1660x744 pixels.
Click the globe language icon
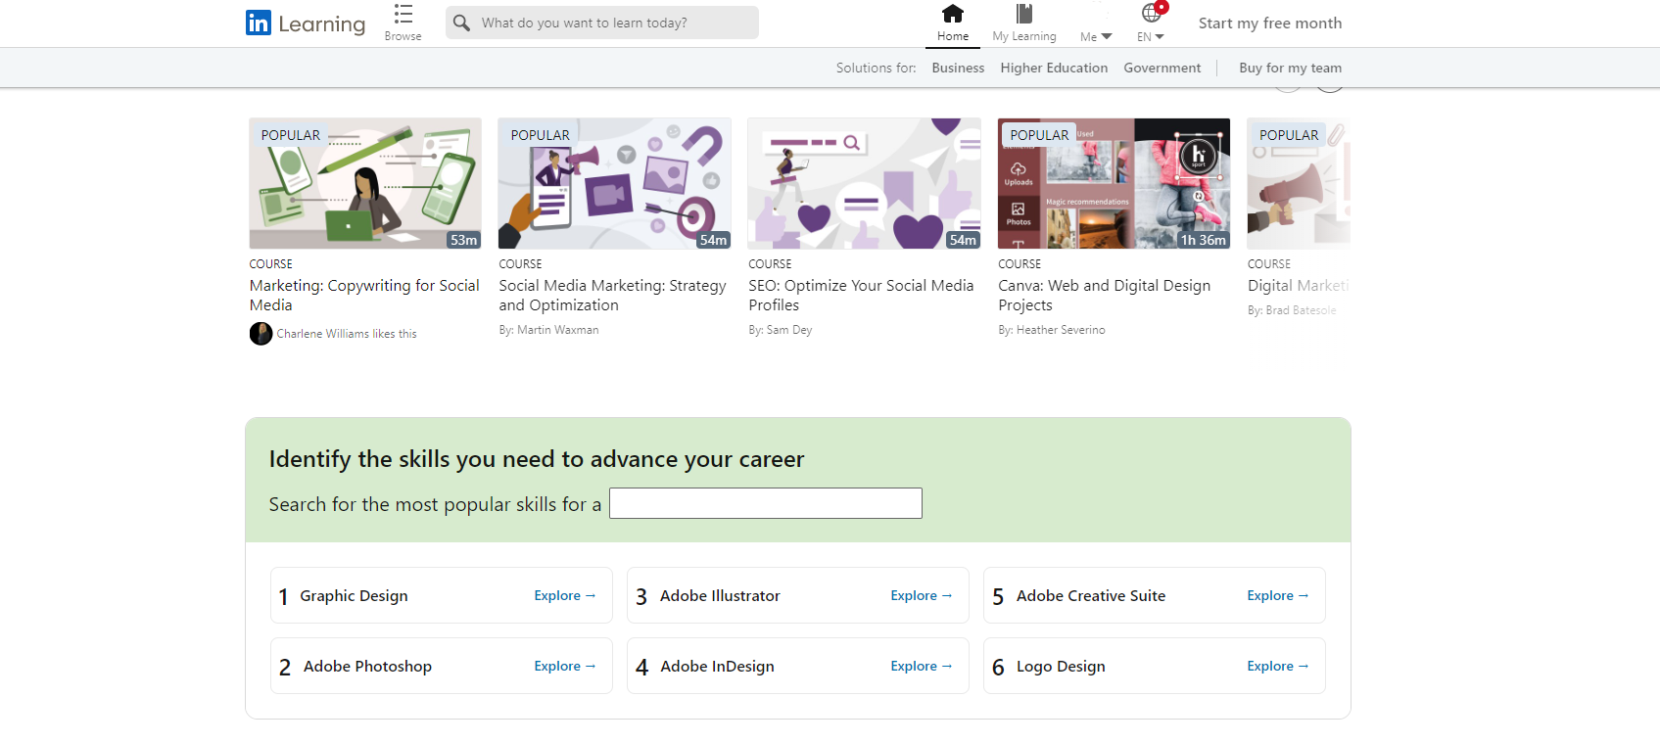(1152, 13)
